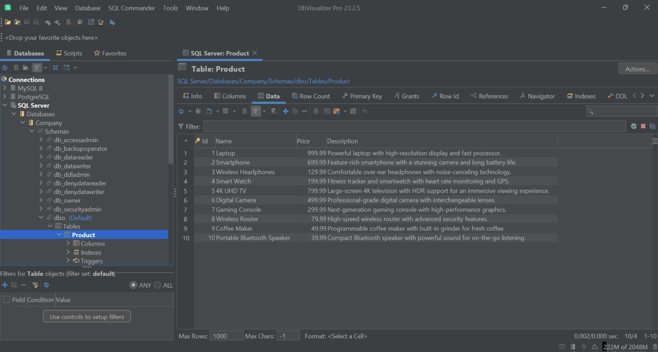Insert a new row using the plus icon
This screenshot has width=658, height=352.
(x=285, y=111)
